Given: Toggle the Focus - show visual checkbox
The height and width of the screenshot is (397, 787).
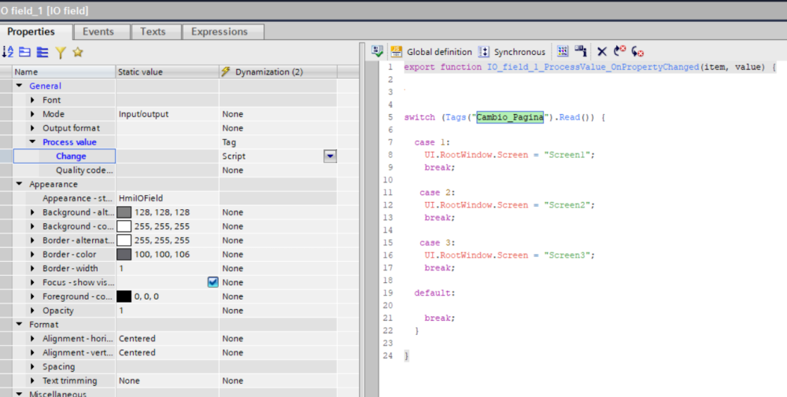Looking at the screenshot, I should click(x=212, y=282).
